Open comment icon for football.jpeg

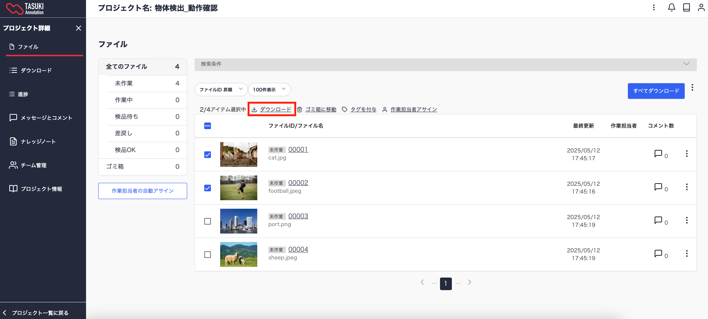pyautogui.click(x=658, y=187)
